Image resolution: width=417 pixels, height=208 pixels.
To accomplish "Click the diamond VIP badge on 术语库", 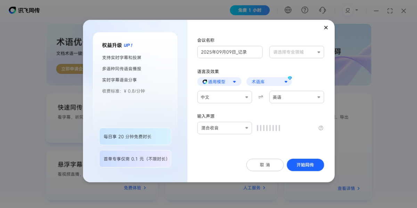I will tap(290, 78).
